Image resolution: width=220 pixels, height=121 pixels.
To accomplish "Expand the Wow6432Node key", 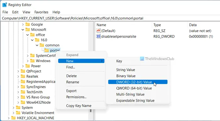I will pyautogui.click(x=18, y=103).
